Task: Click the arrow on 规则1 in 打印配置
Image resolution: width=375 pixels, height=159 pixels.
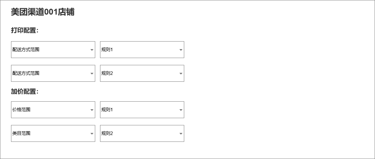Action: tap(181, 50)
